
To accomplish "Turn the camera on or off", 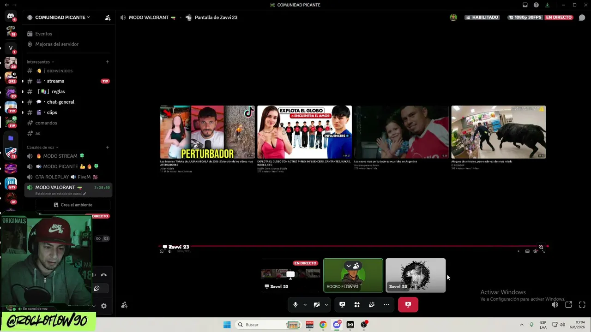I will (x=317, y=304).
